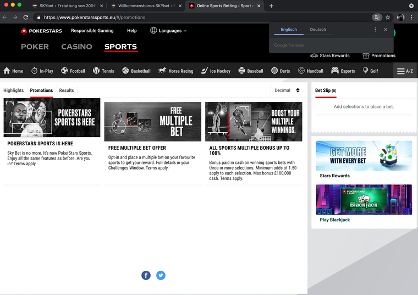418x295 pixels.
Task: Select the Handball icon
Action: (301, 70)
